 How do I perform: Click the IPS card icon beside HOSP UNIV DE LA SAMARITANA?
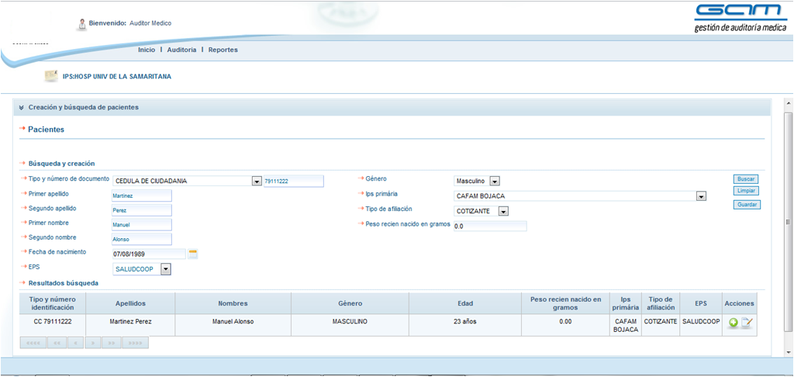tap(50, 76)
